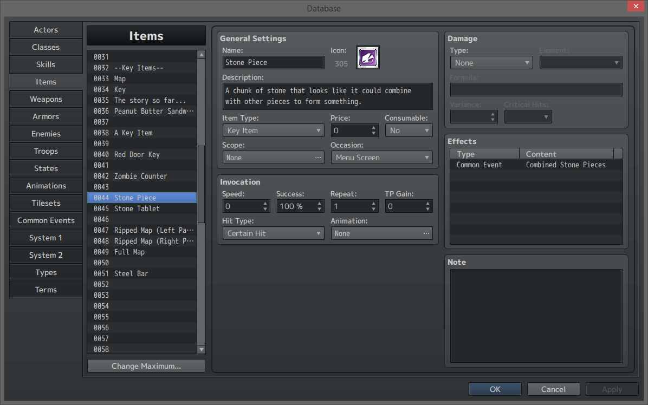Open the Hit Type dropdown
The image size is (648, 405).
(273, 233)
